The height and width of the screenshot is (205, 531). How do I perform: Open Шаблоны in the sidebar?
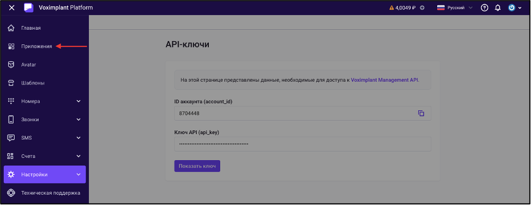click(33, 83)
